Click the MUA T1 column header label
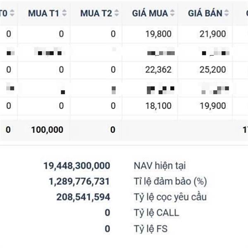The height and width of the screenshot is (248, 248). pos(44,13)
